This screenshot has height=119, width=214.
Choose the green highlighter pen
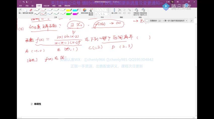pyautogui.click(x=69, y=14)
